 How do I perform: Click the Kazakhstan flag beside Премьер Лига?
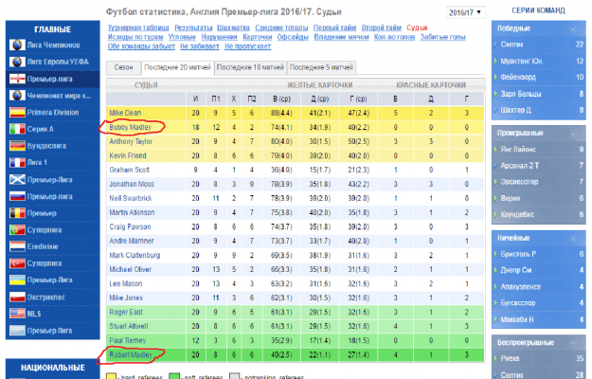click(x=17, y=331)
